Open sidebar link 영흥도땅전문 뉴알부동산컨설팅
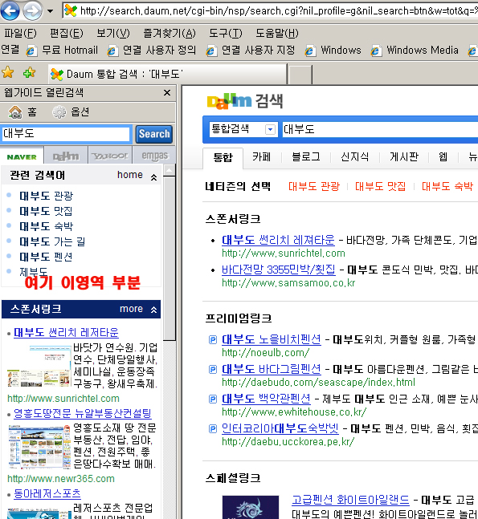Image resolution: width=478 pixels, height=519 pixels. click(83, 413)
